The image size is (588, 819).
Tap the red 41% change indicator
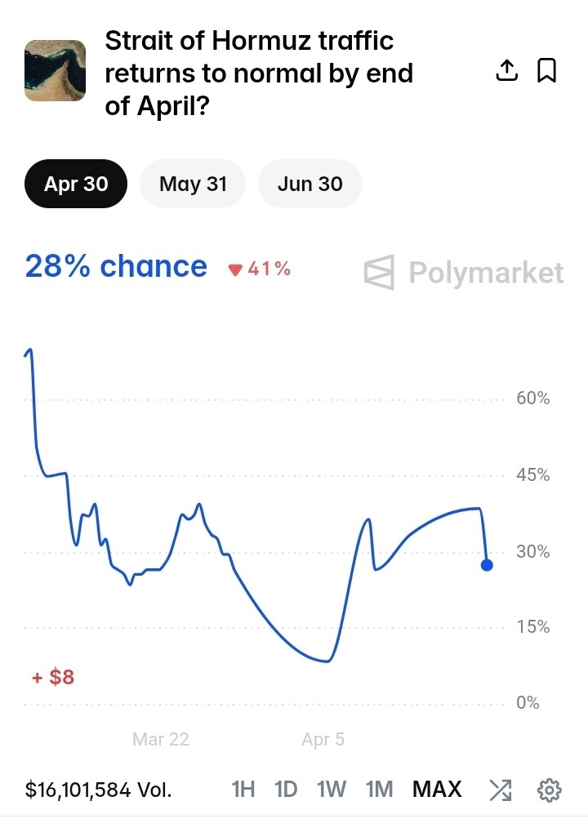(260, 269)
